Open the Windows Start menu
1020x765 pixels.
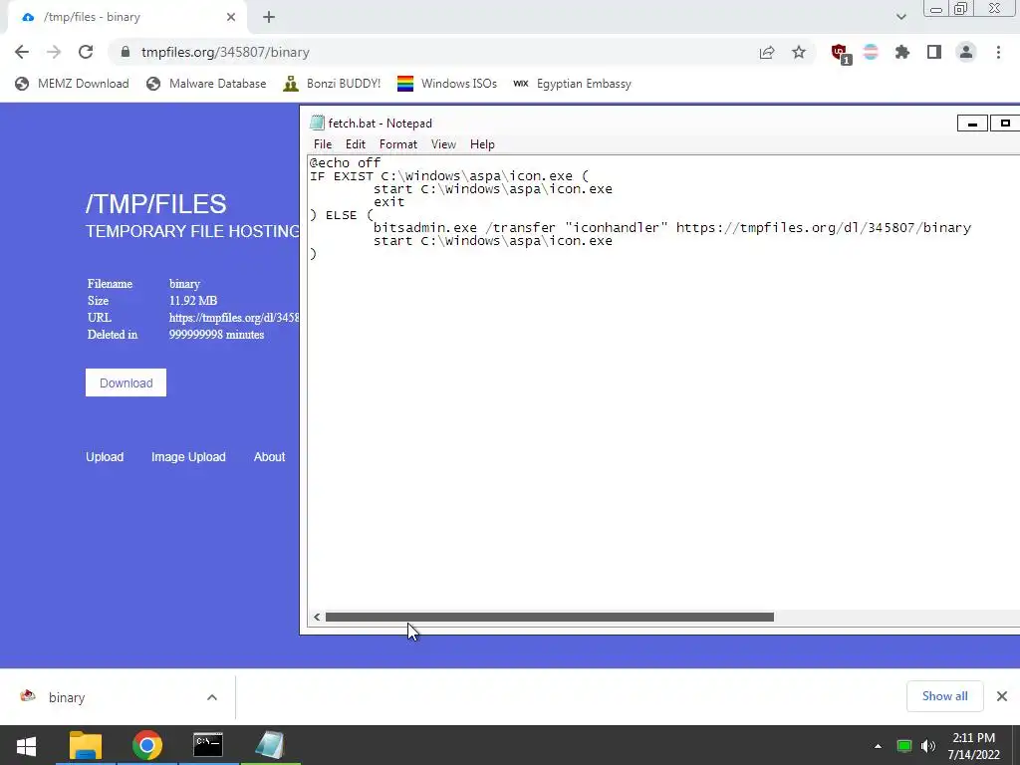point(27,745)
